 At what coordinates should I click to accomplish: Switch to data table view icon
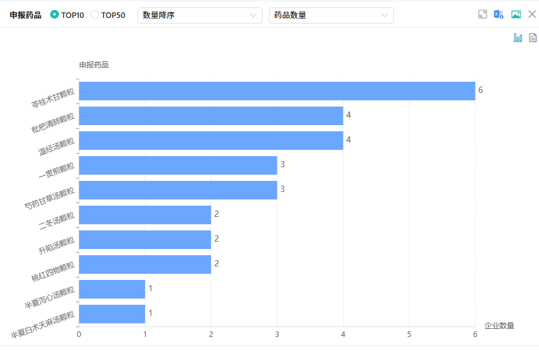tap(532, 38)
